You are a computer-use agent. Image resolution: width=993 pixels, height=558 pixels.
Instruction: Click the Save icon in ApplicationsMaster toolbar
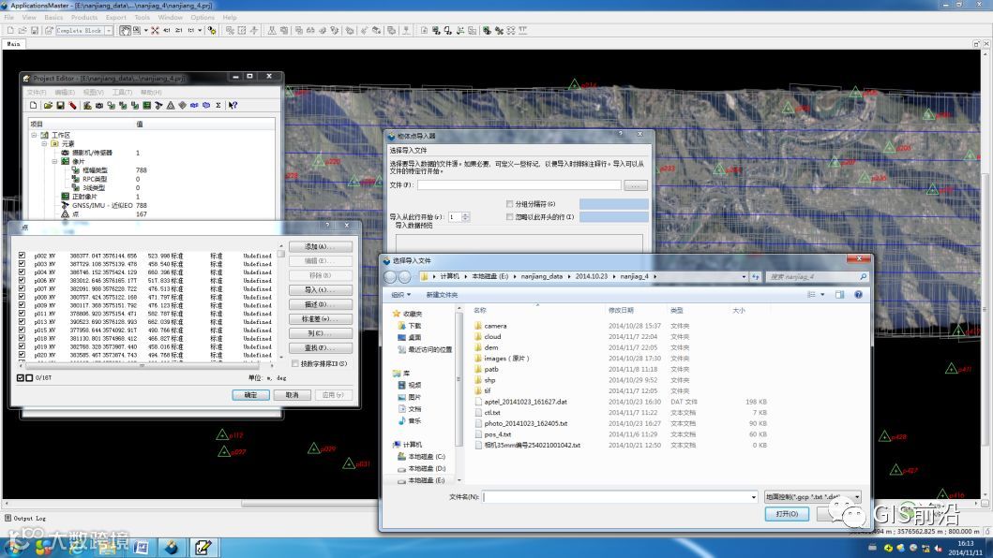[34, 30]
